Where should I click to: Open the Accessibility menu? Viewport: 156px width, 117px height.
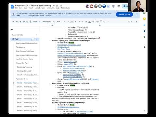[66, 8]
